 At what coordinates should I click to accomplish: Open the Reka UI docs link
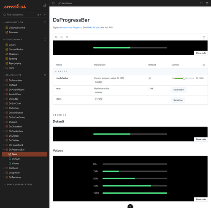point(94,27)
